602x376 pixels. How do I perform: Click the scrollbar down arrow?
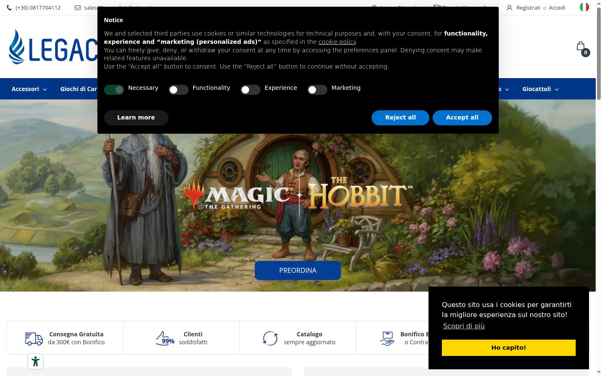coord(599,372)
